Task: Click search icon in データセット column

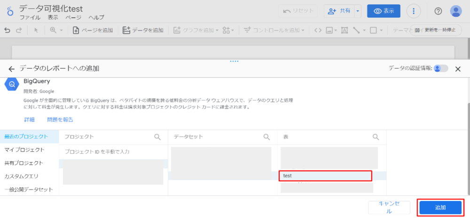Action: 266,137
